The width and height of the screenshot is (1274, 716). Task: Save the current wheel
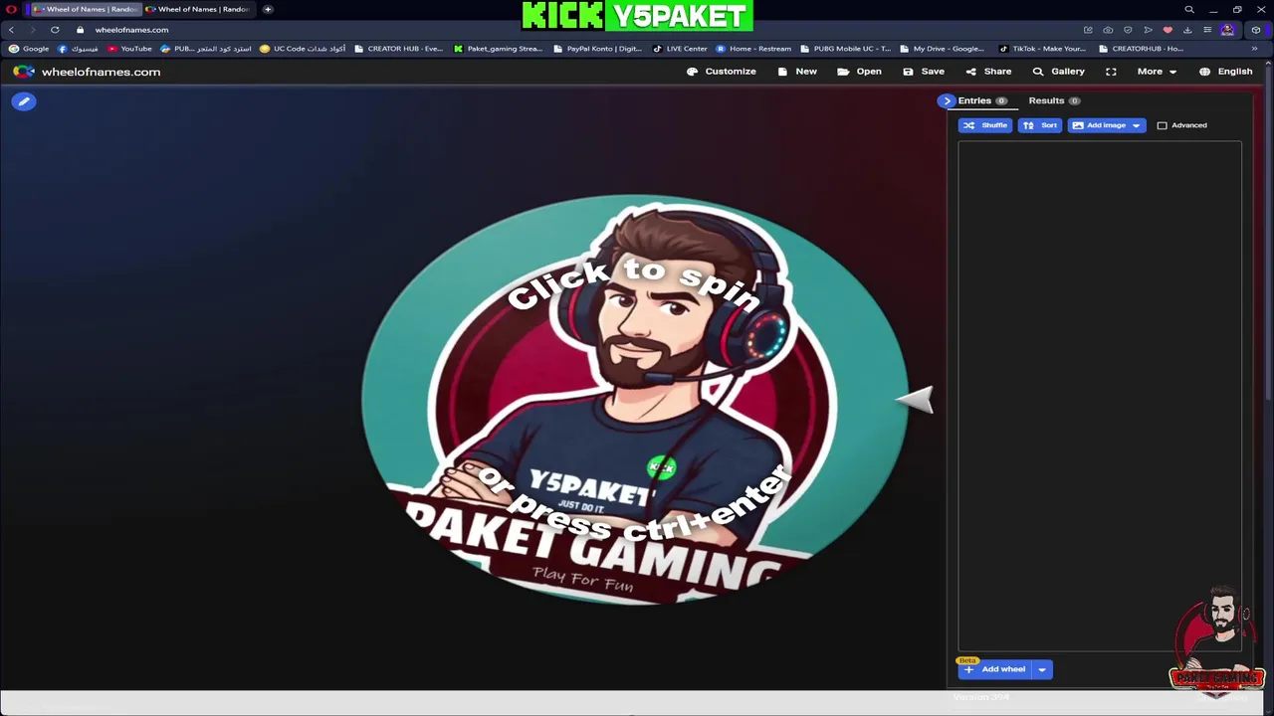click(924, 72)
